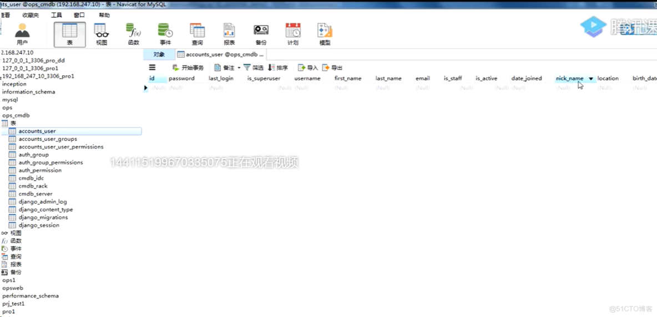Open the nick_name column dropdown arrow
Screen dimensions: 657x317
pos(591,79)
